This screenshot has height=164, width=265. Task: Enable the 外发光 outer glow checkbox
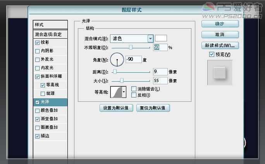[37, 60]
